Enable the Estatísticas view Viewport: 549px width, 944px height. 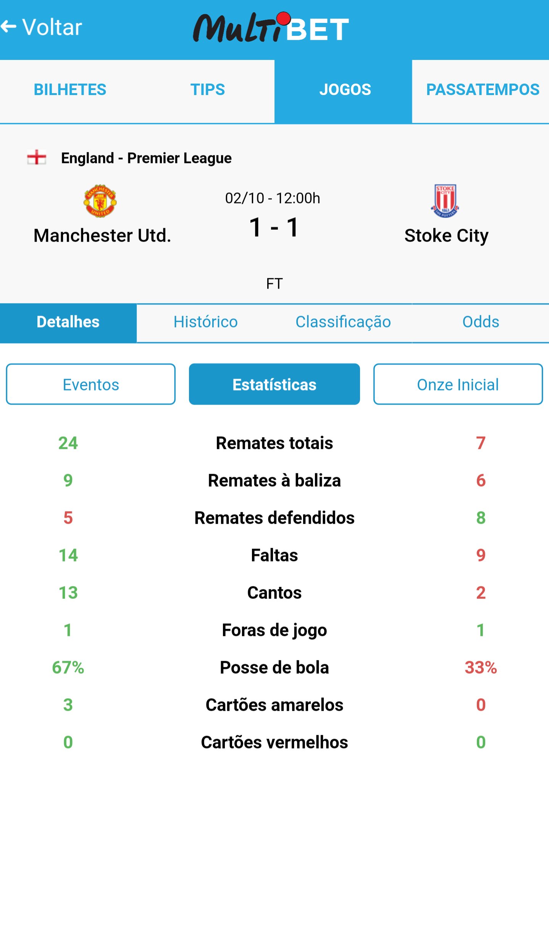274,384
